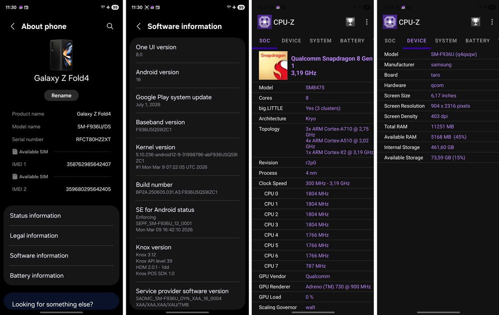Select Available Storage 73,59 GB value
Viewport: 499px width, 315px height.
click(448, 158)
